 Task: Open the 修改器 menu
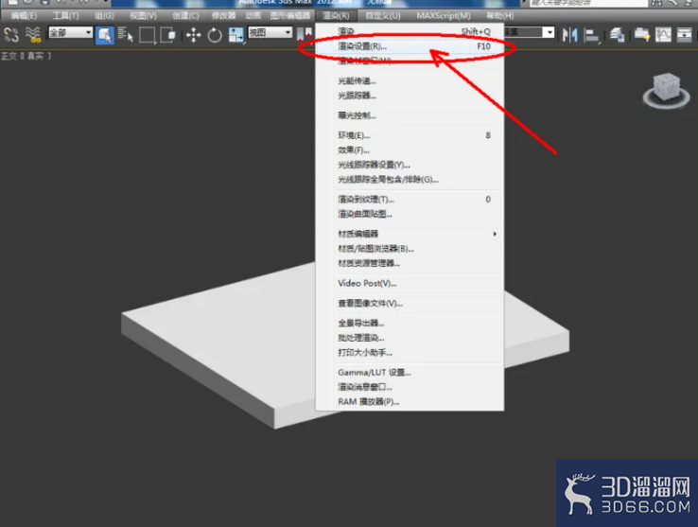pos(223,15)
